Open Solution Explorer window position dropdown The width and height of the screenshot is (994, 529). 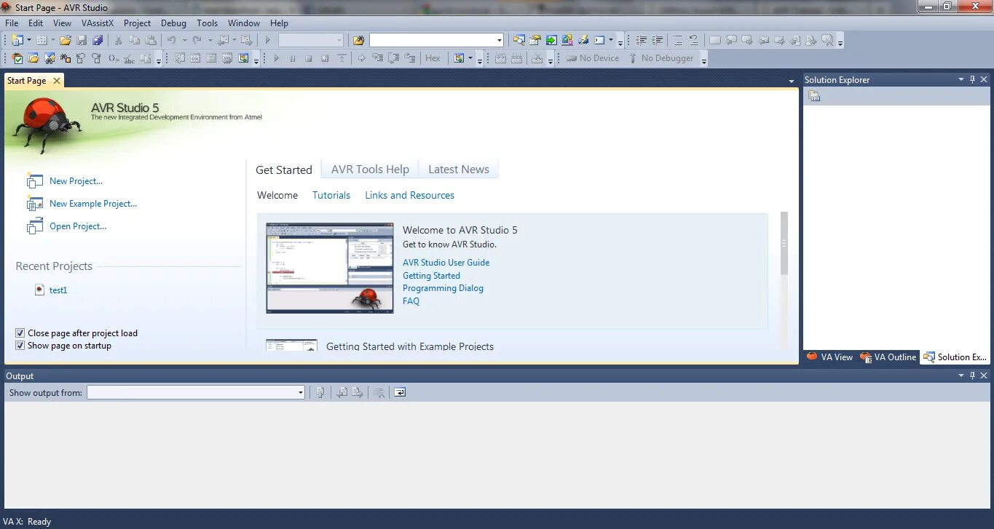click(961, 79)
